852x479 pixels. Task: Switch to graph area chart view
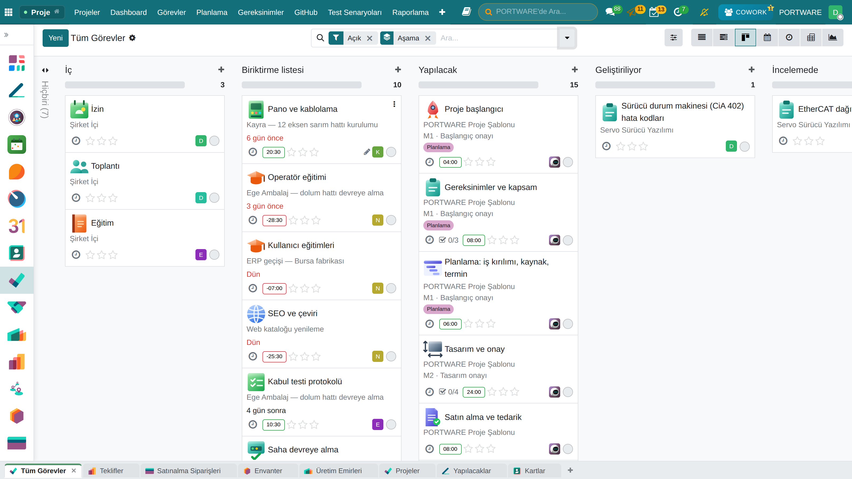[x=833, y=37]
